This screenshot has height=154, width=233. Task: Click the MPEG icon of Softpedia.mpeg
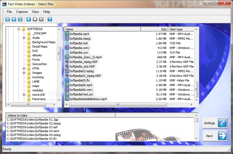point(67,39)
